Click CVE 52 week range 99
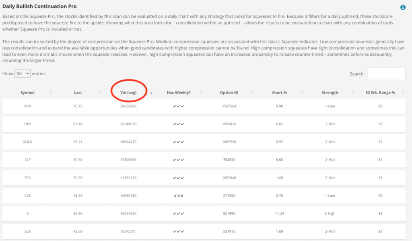Viewport: 412px width, 241px height. point(380,196)
